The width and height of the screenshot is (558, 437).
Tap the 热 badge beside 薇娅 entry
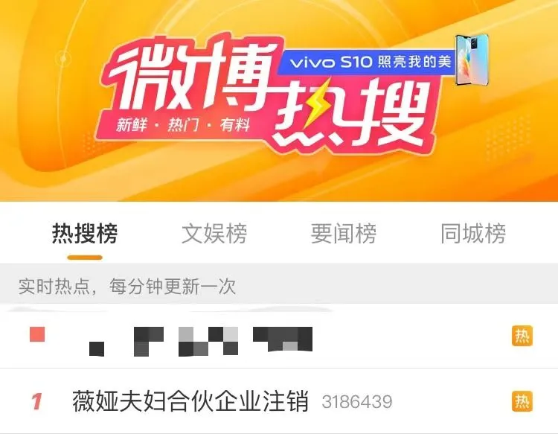tap(522, 401)
